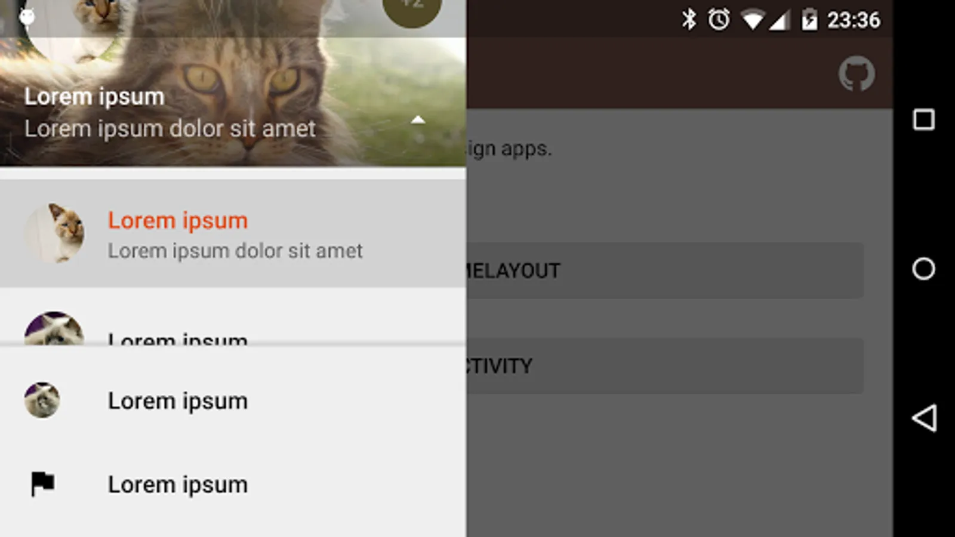Tap the alarm clock status icon
Image resolution: width=955 pixels, height=537 pixels.
pyautogui.click(x=719, y=20)
